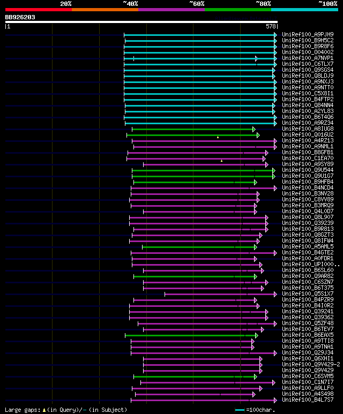
Task: Click the red 20% identity legend bar
Action: pos(39,10)
